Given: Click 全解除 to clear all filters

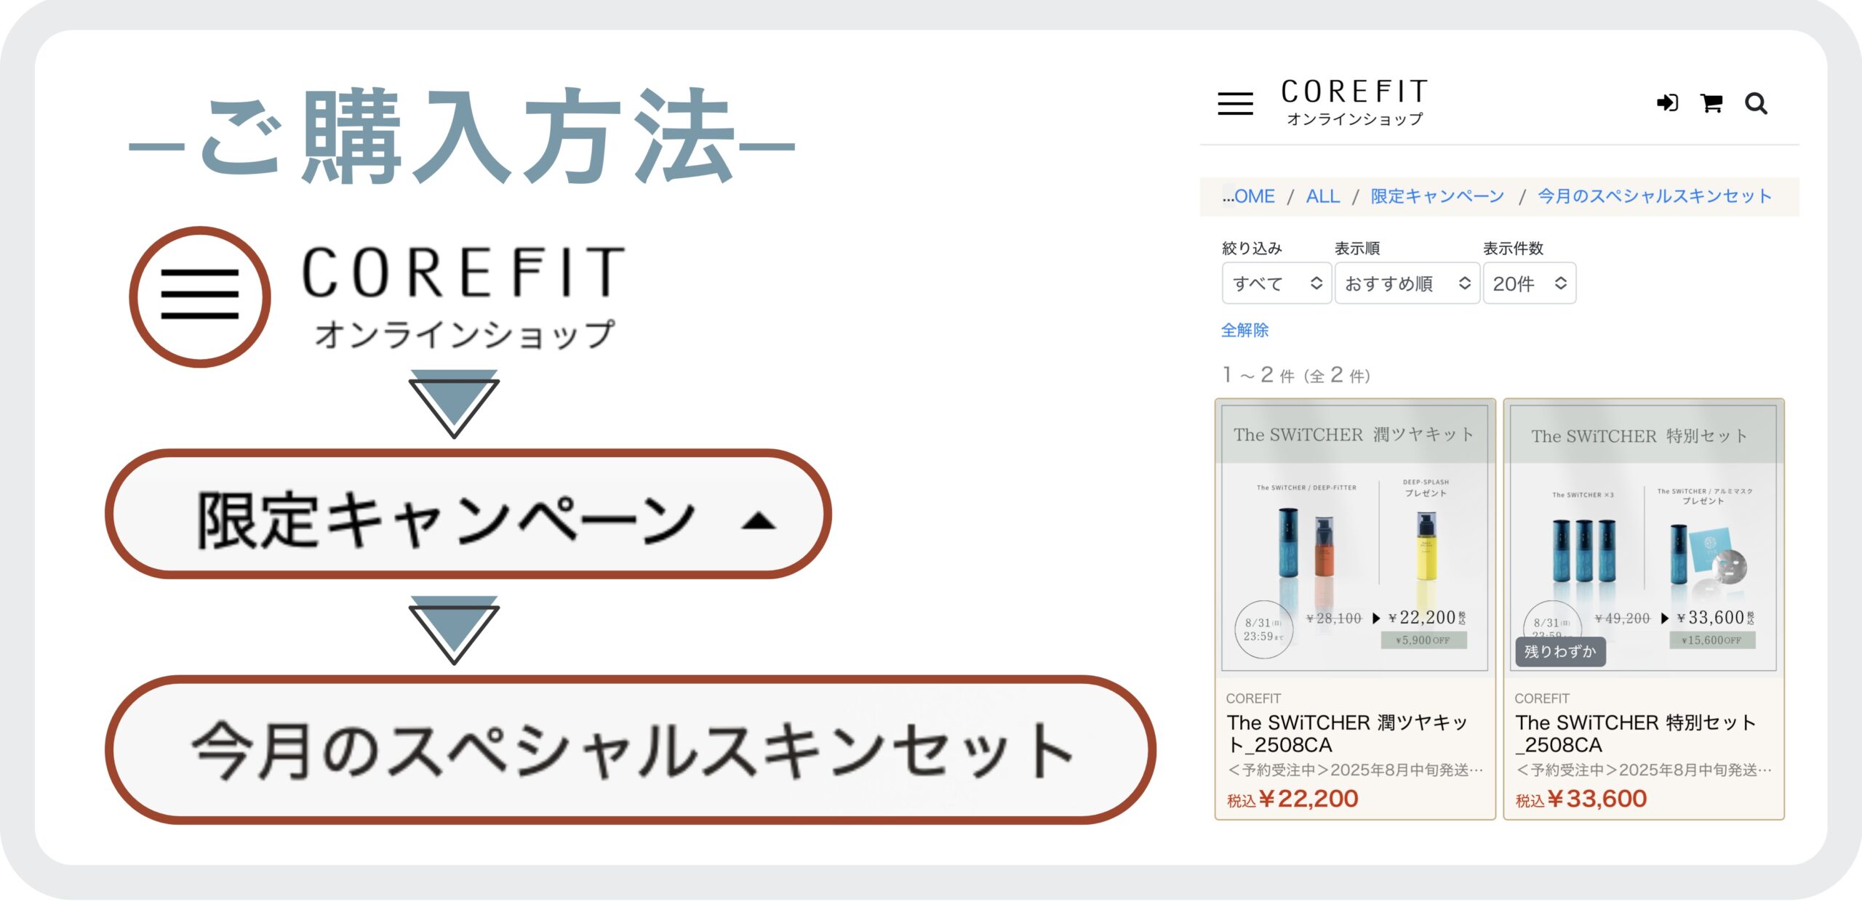Looking at the screenshot, I should [1244, 330].
